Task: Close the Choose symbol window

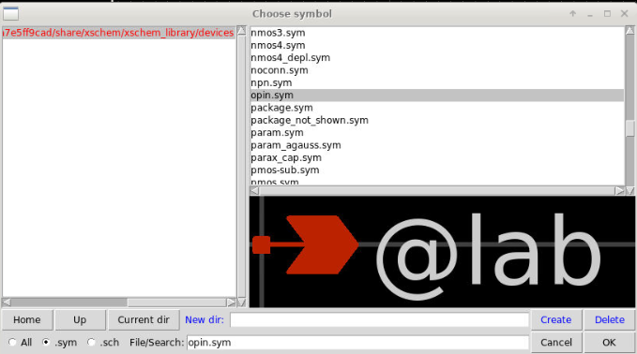Action: pos(625,14)
